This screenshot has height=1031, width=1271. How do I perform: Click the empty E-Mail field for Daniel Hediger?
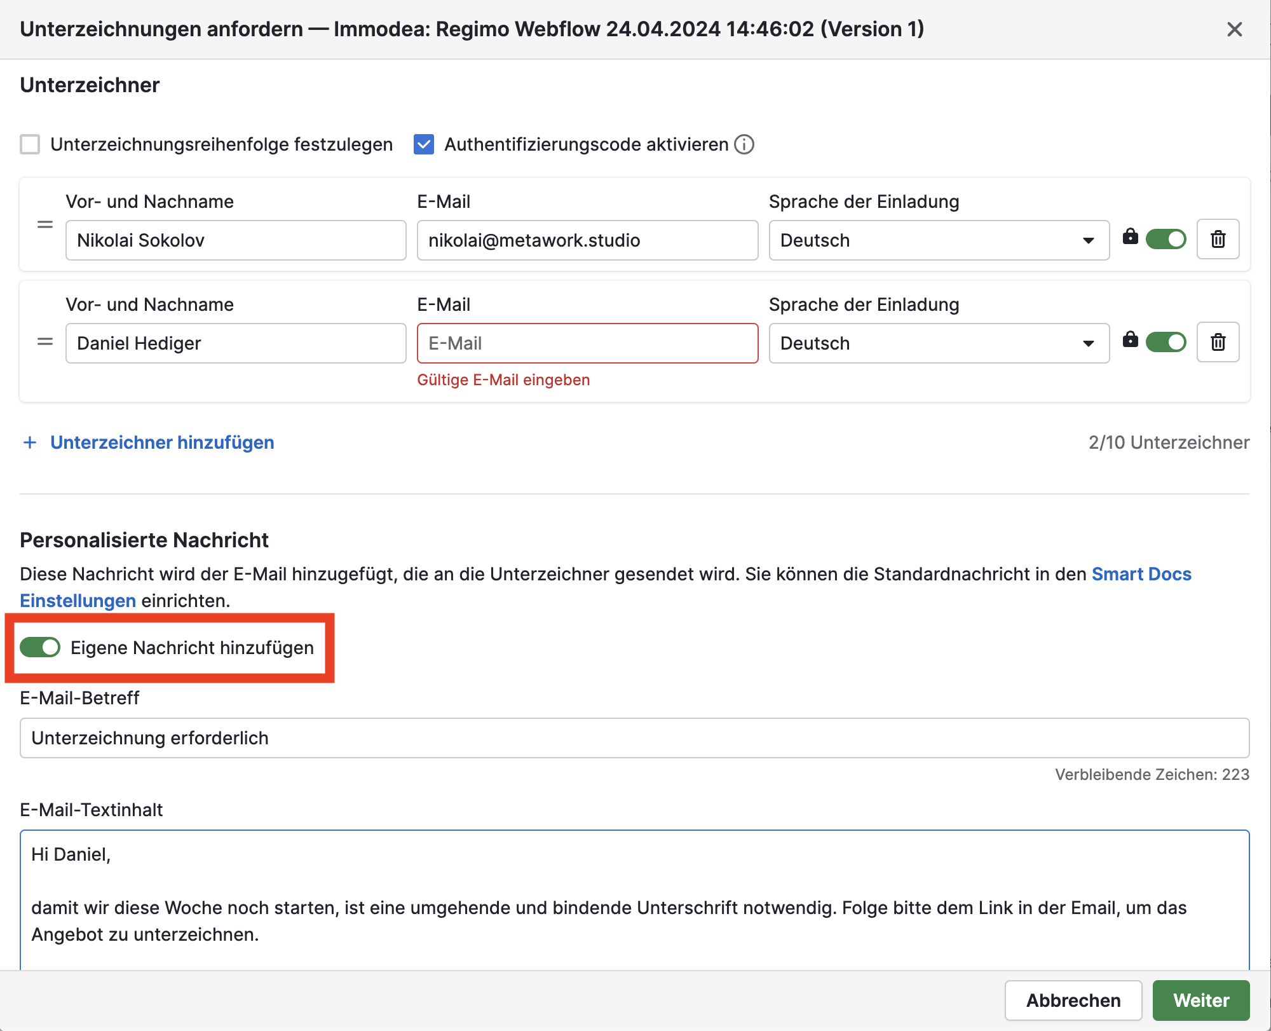[x=587, y=343]
